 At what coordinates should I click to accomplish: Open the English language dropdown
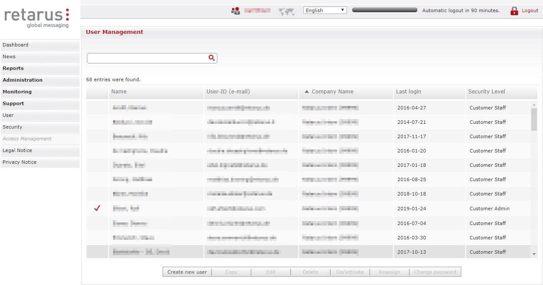pos(325,10)
